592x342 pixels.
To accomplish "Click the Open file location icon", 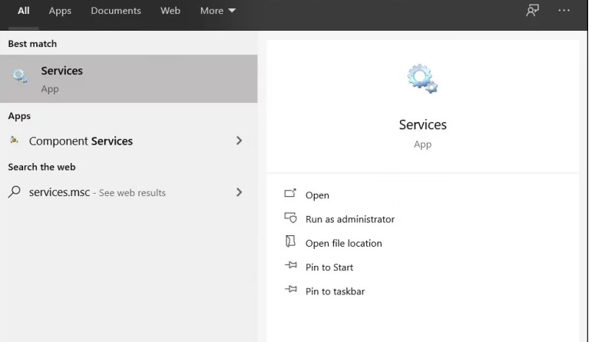I will [x=290, y=242].
